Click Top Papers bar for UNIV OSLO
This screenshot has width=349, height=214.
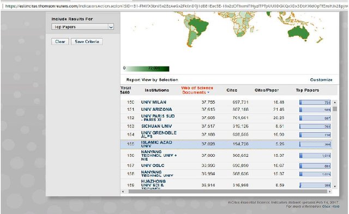315,165
